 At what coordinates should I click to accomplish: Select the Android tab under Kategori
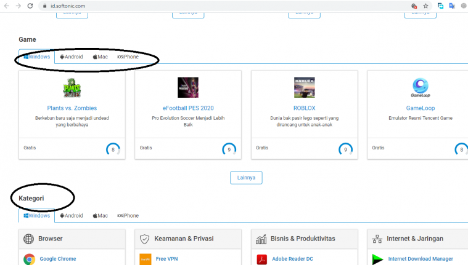(71, 216)
